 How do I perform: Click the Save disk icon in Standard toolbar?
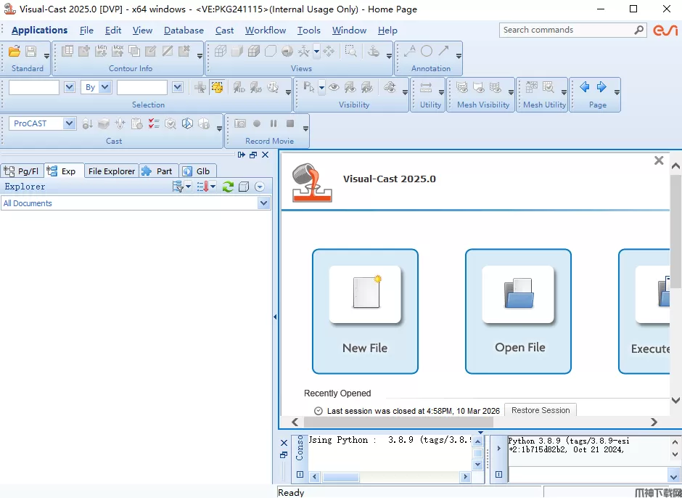click(30, 52)
